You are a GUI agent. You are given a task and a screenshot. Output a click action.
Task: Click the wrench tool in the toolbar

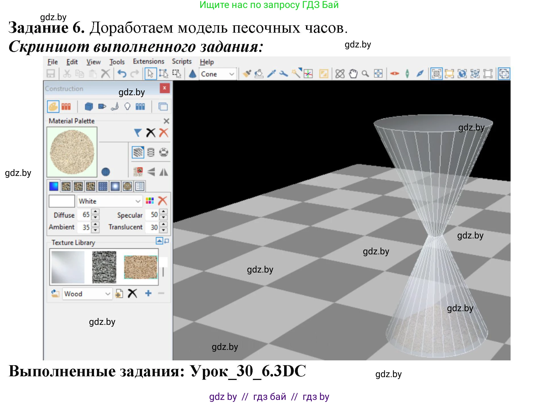point(283,74)
